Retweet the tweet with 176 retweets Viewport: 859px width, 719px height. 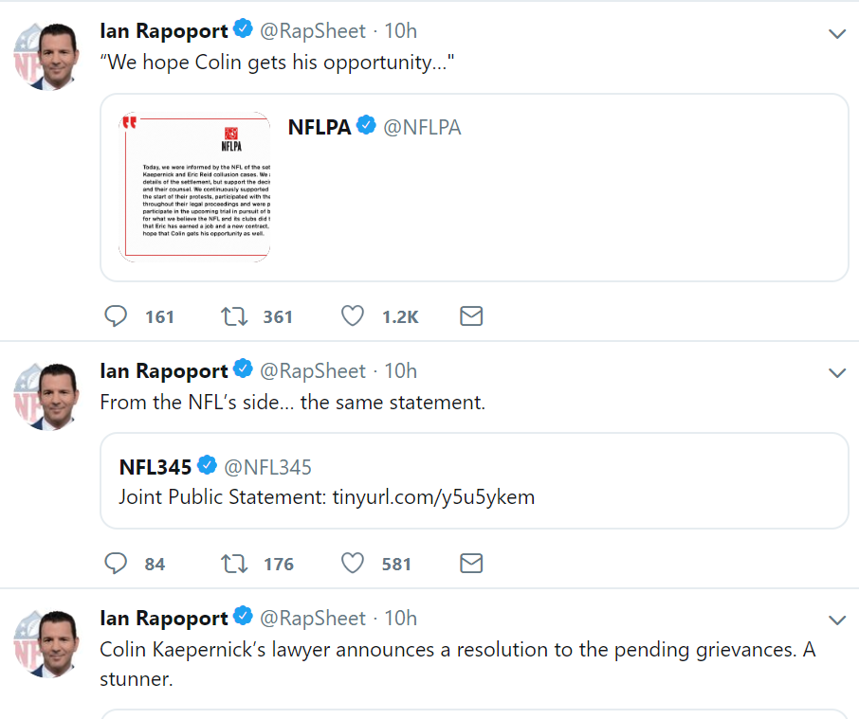(233, 564)
